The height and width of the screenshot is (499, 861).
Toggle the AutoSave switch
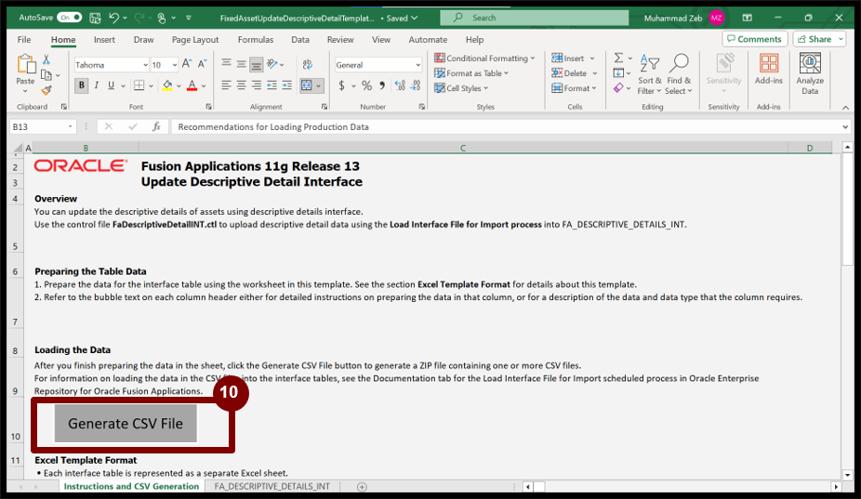(x=69, y=18)
